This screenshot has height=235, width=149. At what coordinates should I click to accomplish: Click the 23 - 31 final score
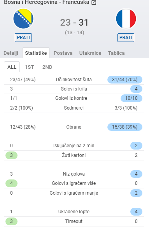(74, 23)
